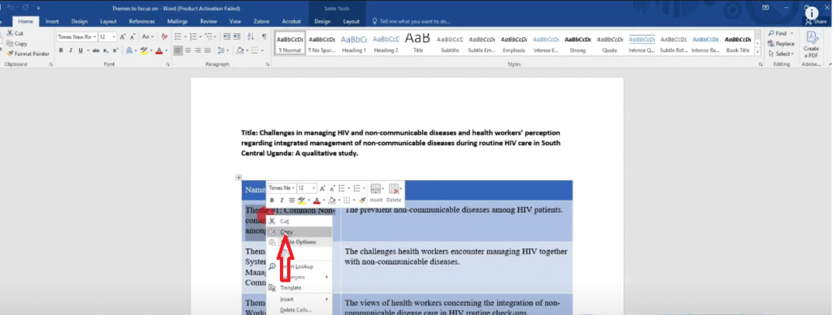The image size is (833, 315).
Task: Expand the Styles gallery More arrow
Action: tap(757, 51)
